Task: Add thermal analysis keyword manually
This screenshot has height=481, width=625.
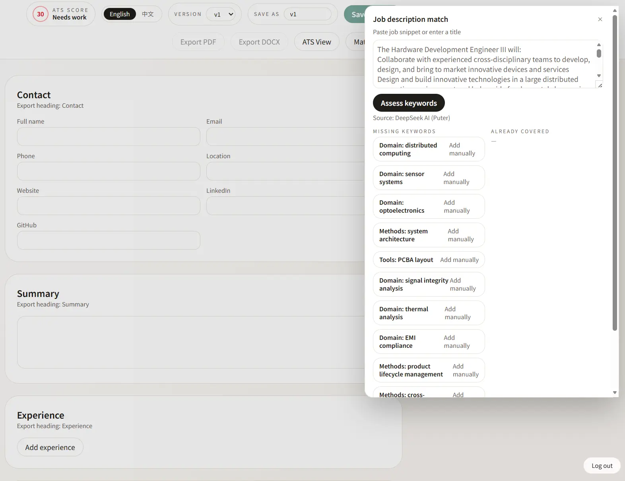Action: 457,313
